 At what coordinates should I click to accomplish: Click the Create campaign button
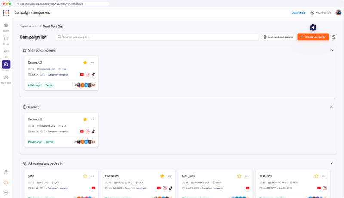[x=313, y=37]
